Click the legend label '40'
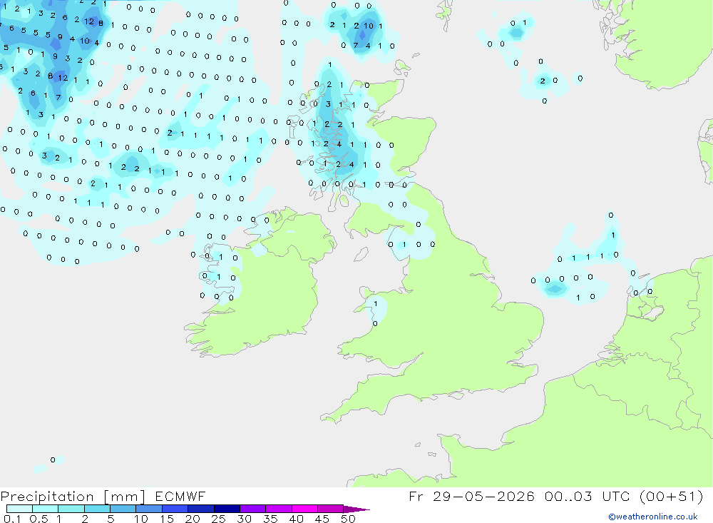713x523 pixels. 297,519
